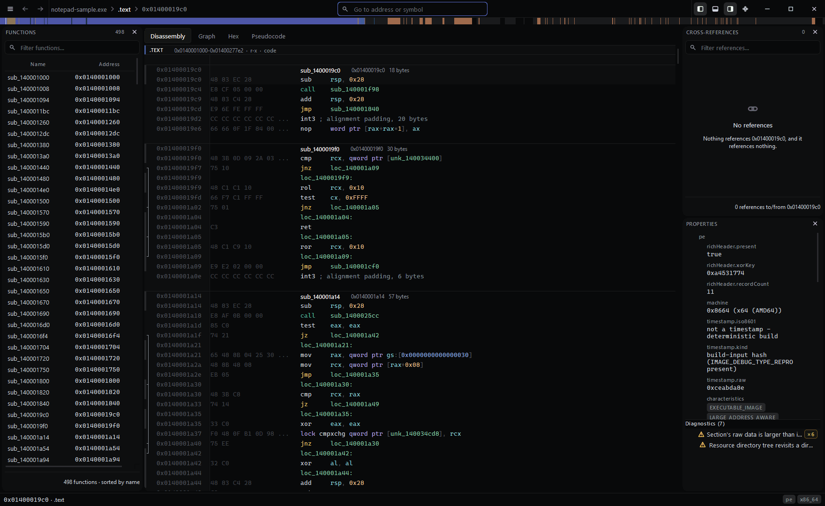Click .text section in the breadcrumb

coord(125,9)
